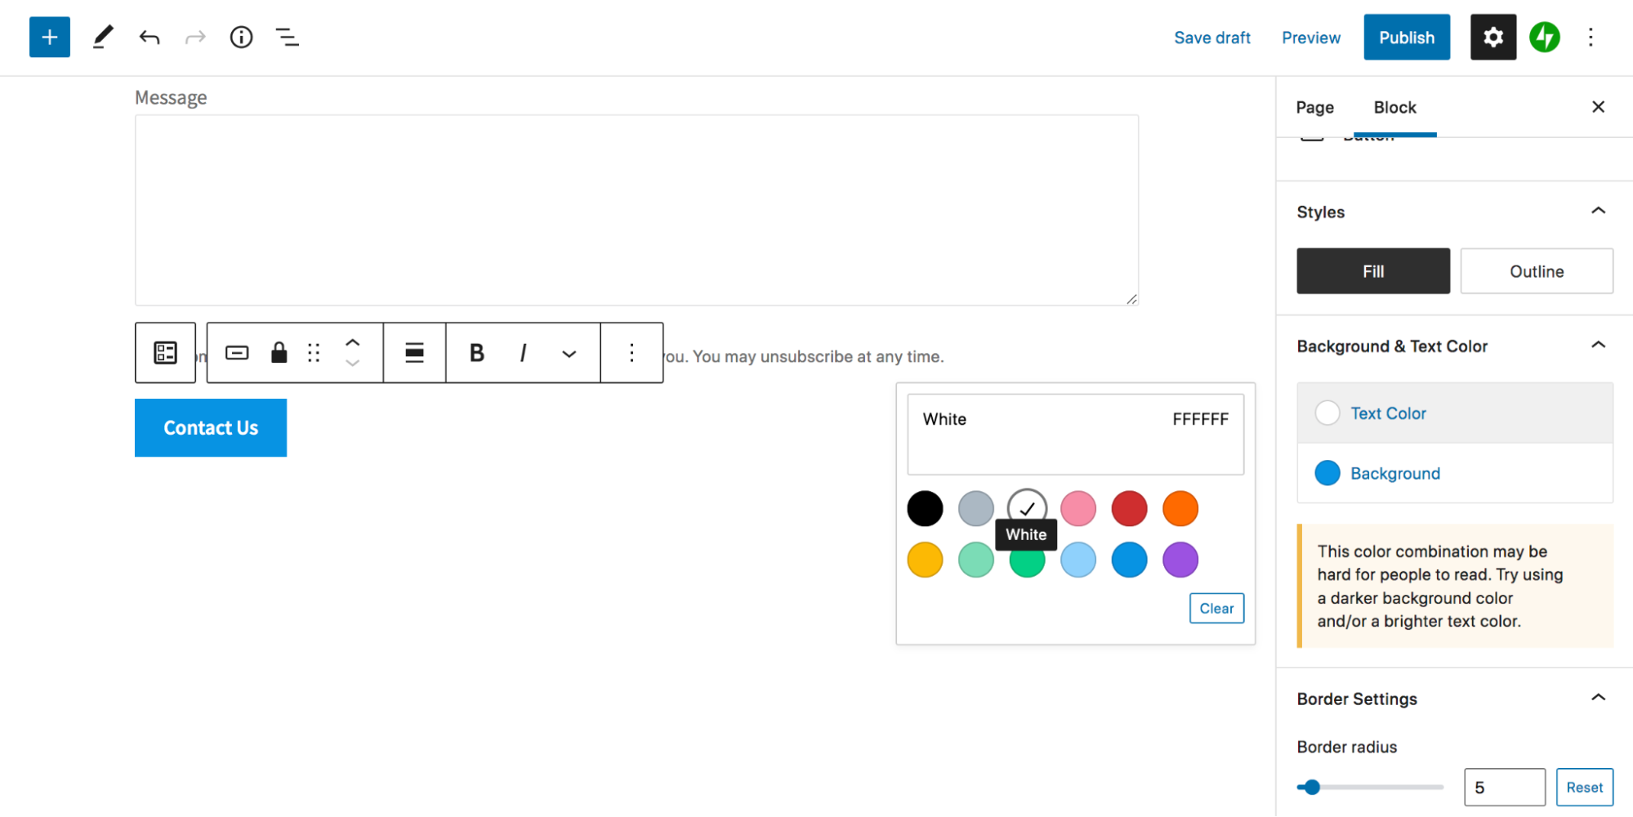The height and width of the screenshot is (817, 1633).
Task: Pick the purple color swatch
Action: (x=1180, y=560)
